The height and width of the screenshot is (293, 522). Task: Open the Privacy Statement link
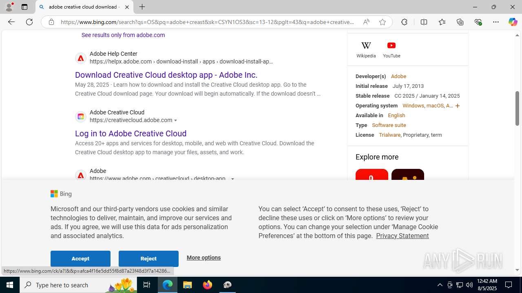click(x=402, y=236)
